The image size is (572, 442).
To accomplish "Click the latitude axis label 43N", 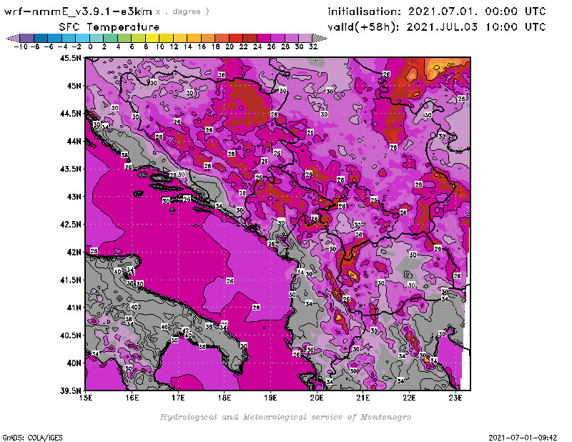I will [x=74, y=197].
